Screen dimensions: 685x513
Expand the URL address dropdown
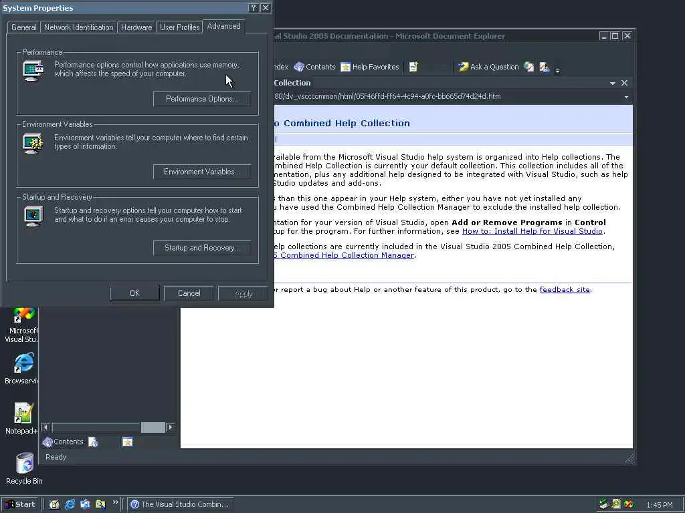point(626,97)
